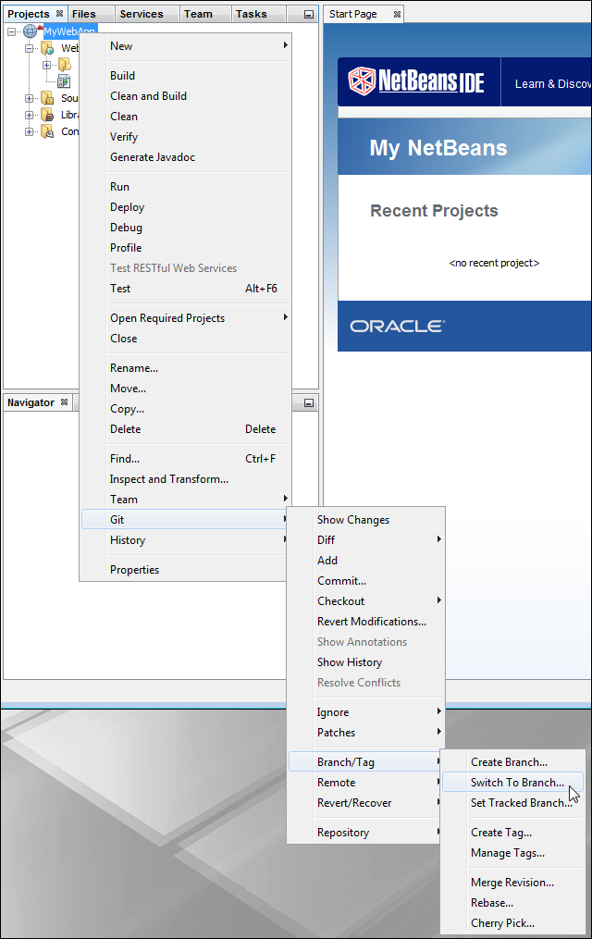Click the Oracle logo
Image resolution: width=592 pixels, height=939 pixels.
pos(398,326)
